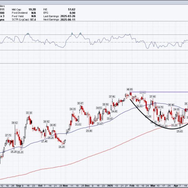
Task: Click the Mar month label on date axis
Action: [153, 185]
